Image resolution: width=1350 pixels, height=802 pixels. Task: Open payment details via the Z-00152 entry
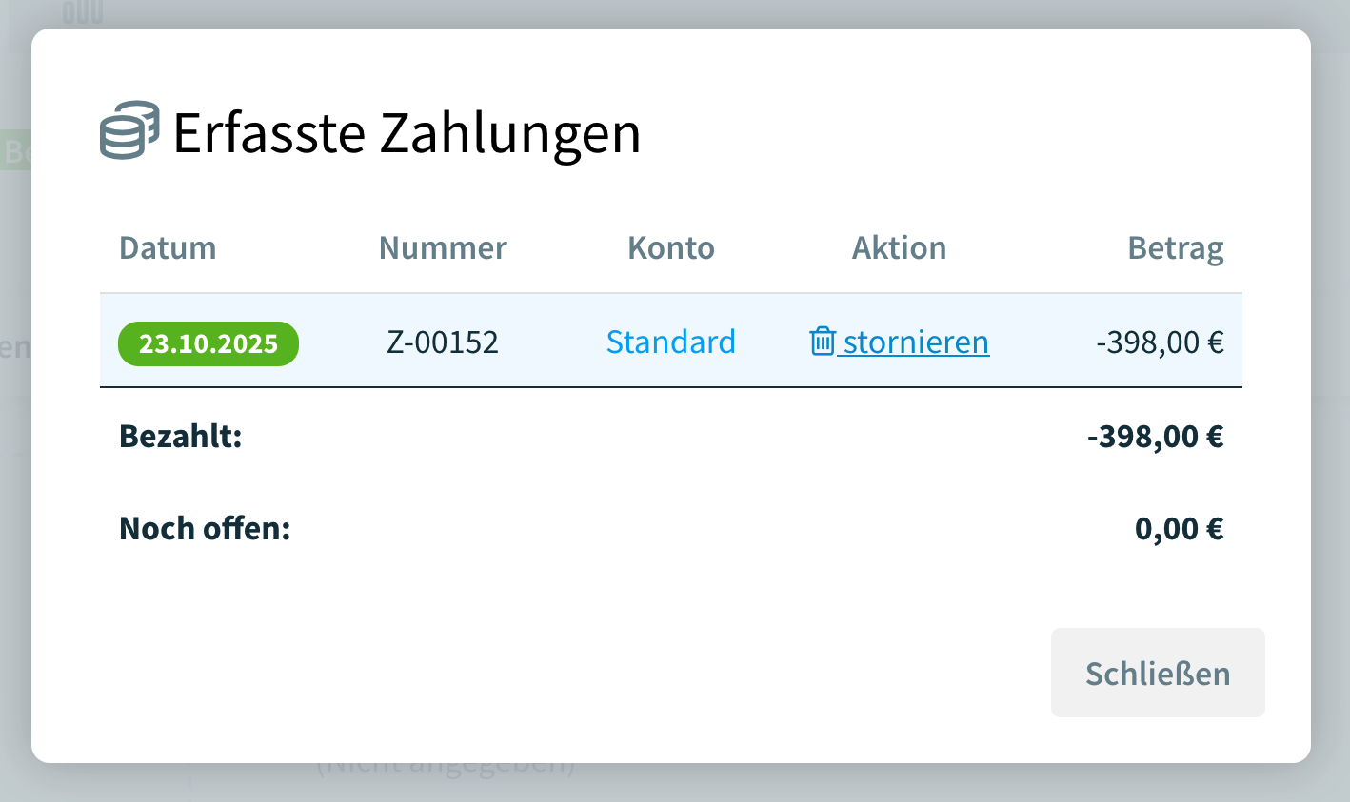[x=442, y=342]
